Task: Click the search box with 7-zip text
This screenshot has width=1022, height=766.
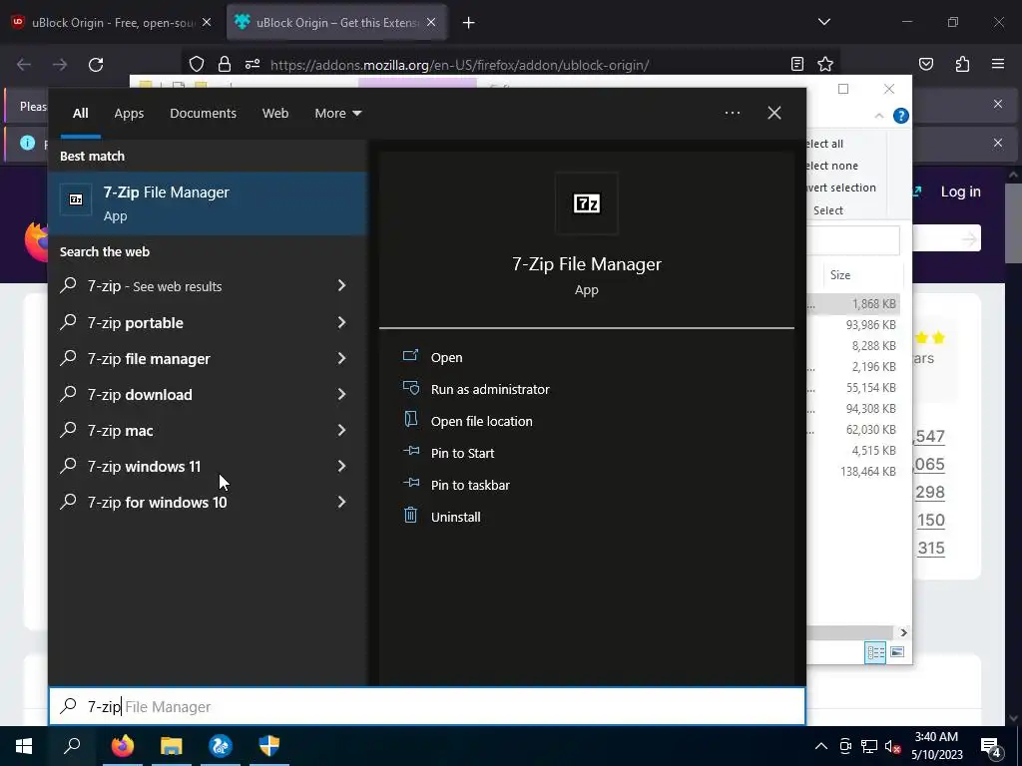Action: pyautogui.click(x=427, y=706)
